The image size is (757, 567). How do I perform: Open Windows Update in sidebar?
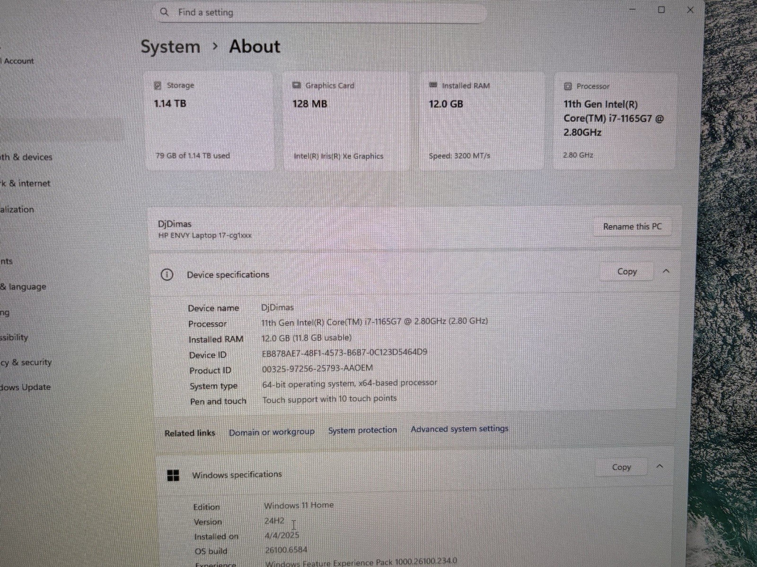point(26,387)
